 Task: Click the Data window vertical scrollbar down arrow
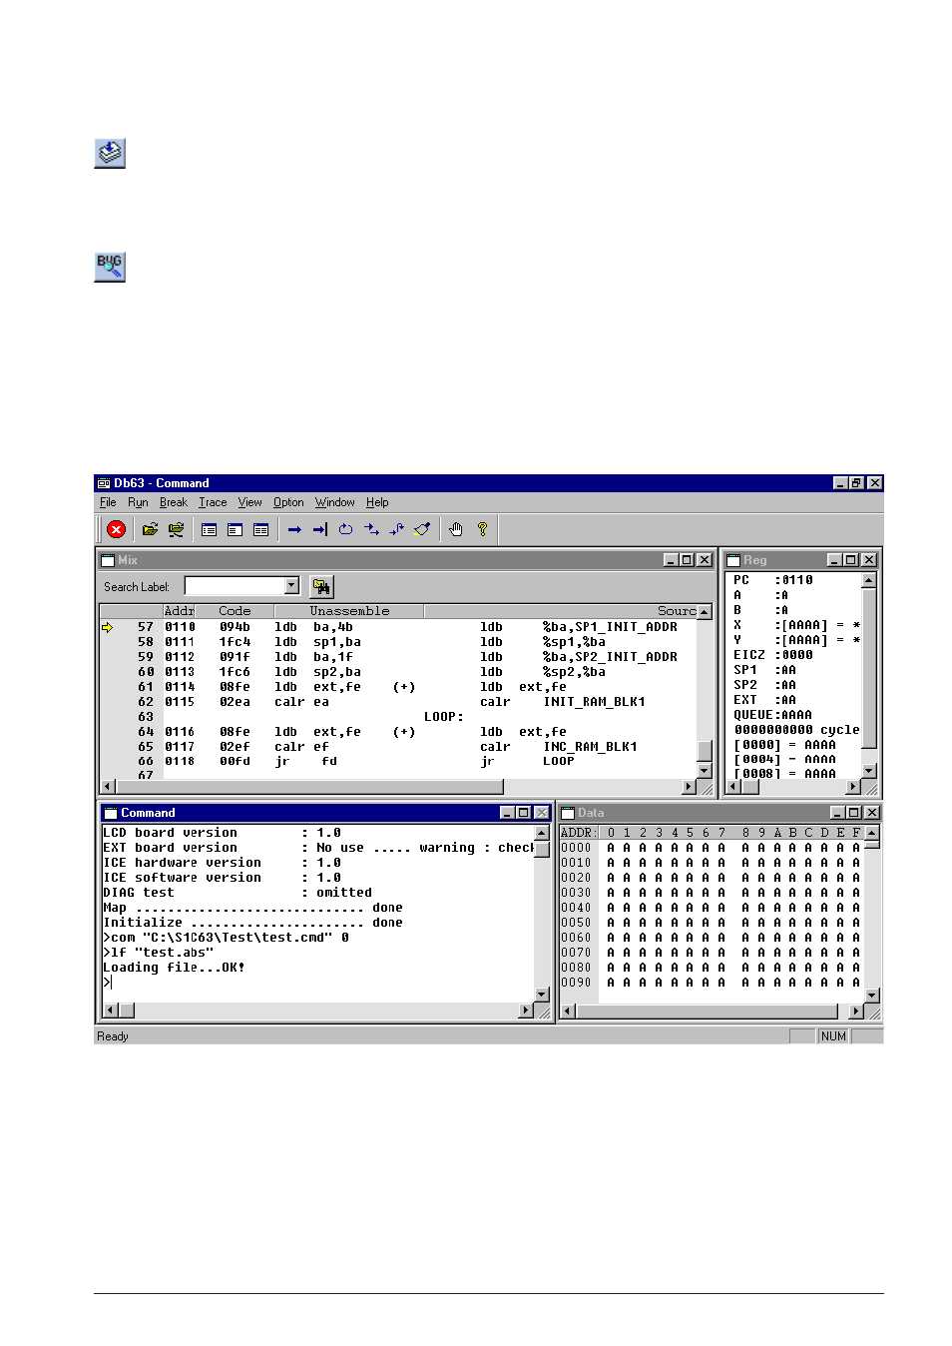[872, 996]
